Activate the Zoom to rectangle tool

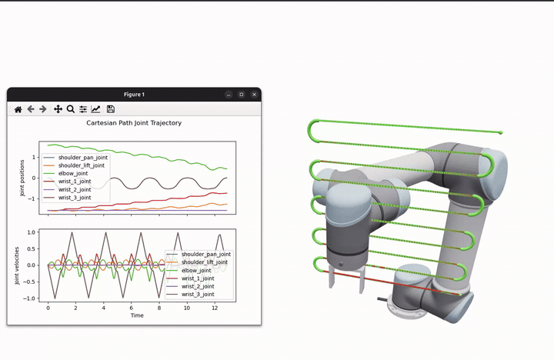click(71, 109)
